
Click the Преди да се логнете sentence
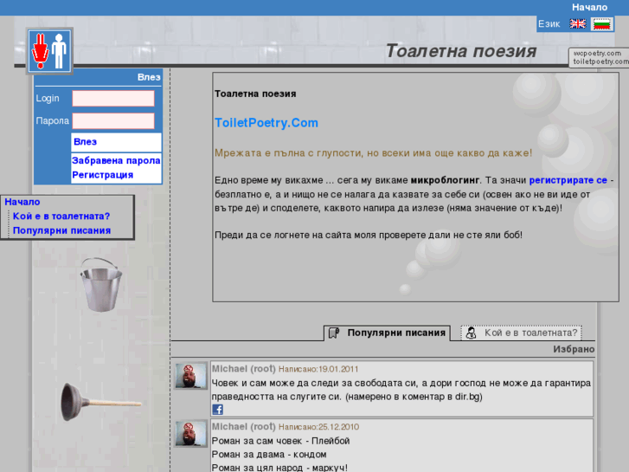coord(369,235)
